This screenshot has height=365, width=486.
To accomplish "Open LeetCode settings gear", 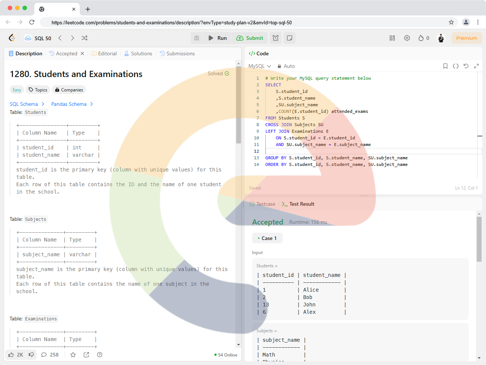I will [407, 38].
